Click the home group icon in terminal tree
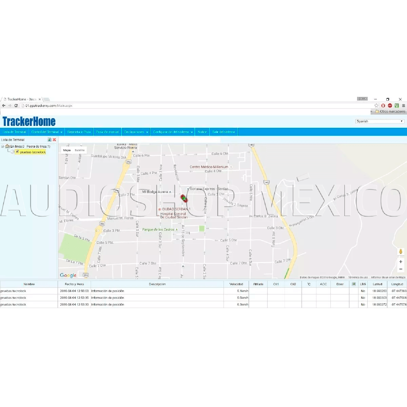 (x=7, y=146)
